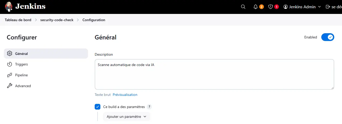This screenshot has width=342, height=124.
Task: Click the help question mark for build parameters
Action: coord(149,107)
